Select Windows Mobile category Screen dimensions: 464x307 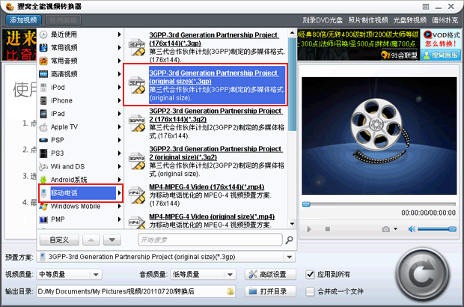click(80, 207)
